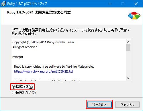Click the disabled maximize window button

click(x=123, y=4)
